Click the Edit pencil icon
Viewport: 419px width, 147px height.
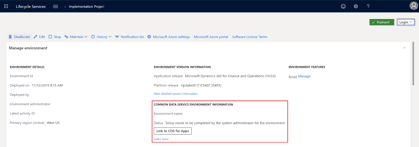[35, 37]
